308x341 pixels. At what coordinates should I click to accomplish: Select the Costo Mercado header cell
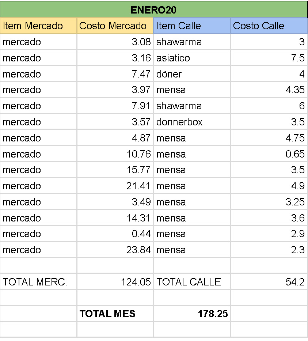pyautogui.click(x=115, y=26)
